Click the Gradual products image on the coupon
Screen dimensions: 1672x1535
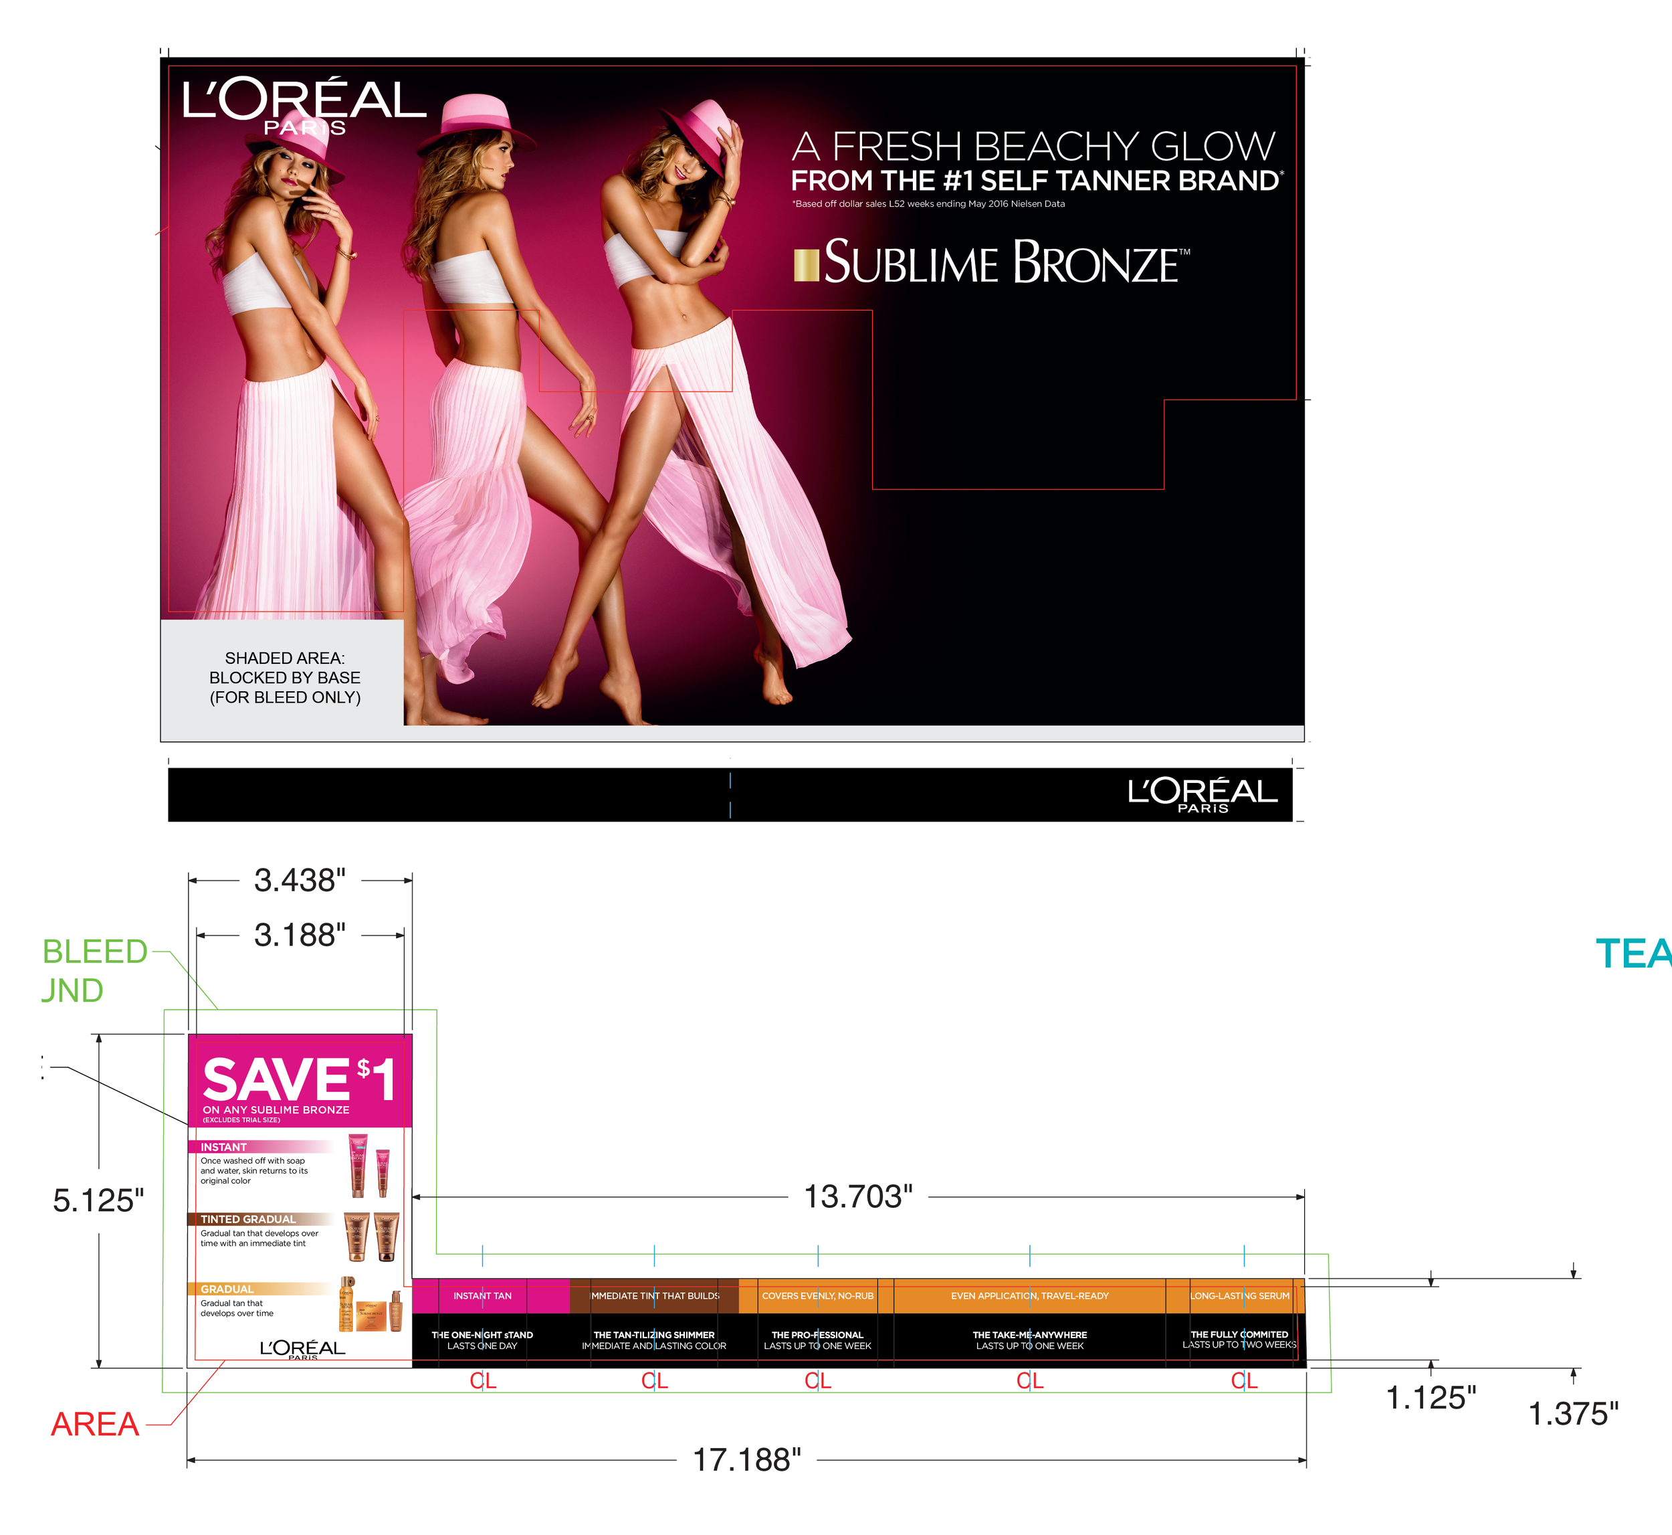pos(371,1305)
